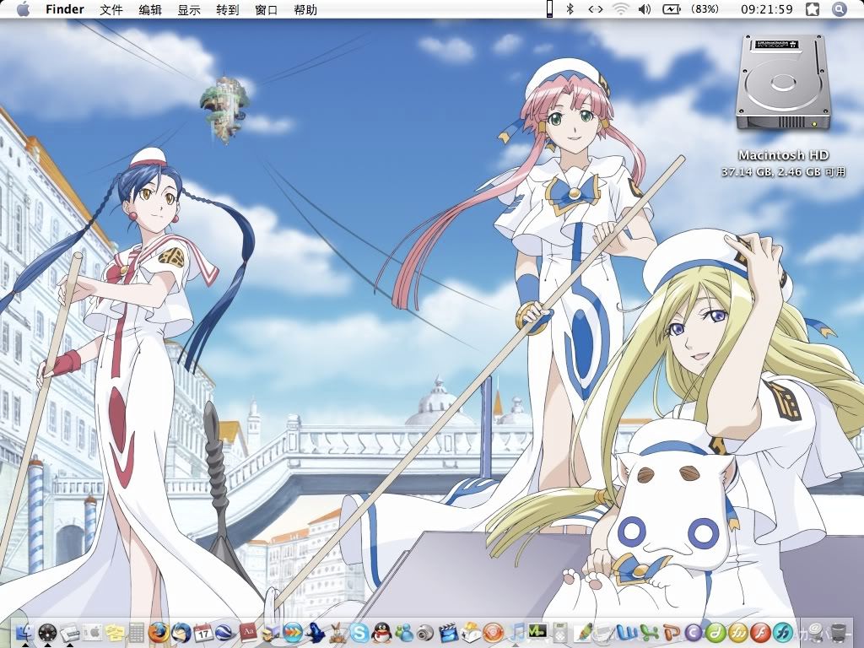Click the @ spring icon in the Dock
The image size is (864, 648).
[814, 633]
